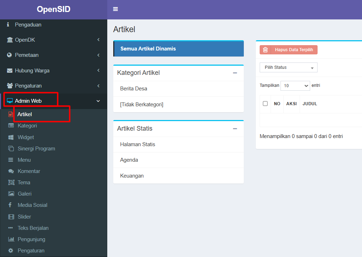Click the AKSI column header
Viewport: 362px width, 257px height.
coord(291,104)
